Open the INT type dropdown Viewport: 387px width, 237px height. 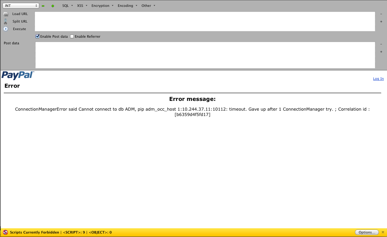pyautogui.click(x=21, y=6)
